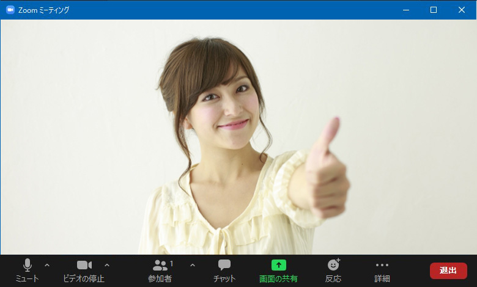Open the three-dot 詳細 more menu
Image resolution: width=477 pixels, height=287 pixels.
[382, 265]
